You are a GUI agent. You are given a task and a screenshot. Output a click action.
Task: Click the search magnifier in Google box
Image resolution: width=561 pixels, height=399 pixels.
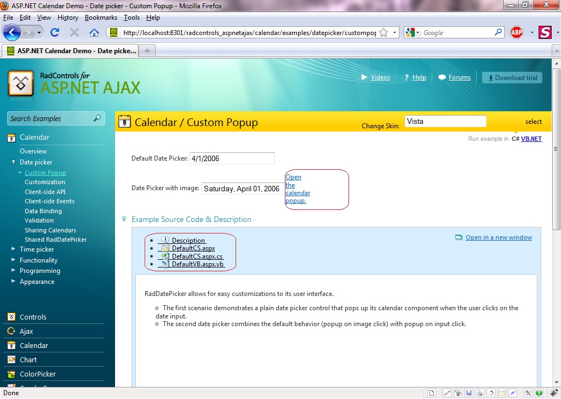(x=498, y=32)
